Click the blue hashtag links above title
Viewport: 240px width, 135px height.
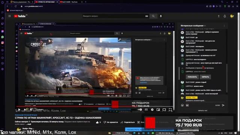coord(26,115)
